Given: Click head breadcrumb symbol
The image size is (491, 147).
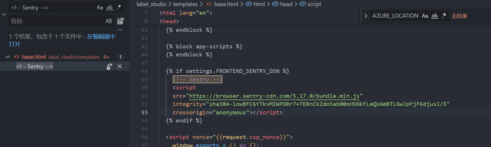Looking at the screenshot, I should 282,4.
